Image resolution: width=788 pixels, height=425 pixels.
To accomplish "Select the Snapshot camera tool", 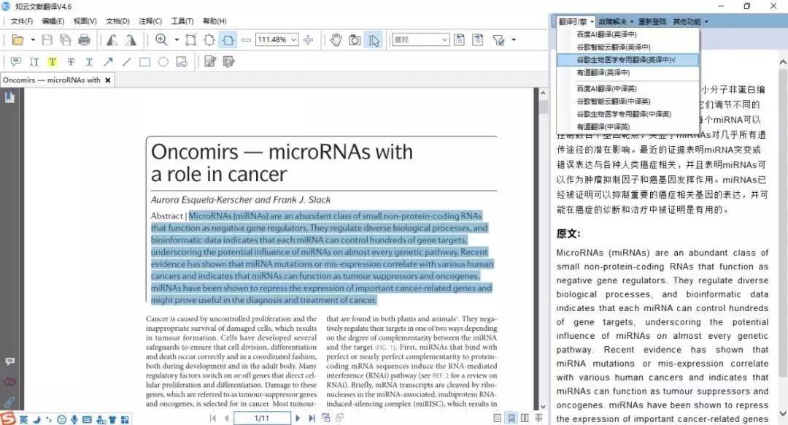I will click(x=355, y=39).
